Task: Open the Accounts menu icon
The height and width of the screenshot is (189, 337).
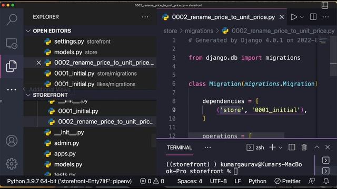Action: point(12,141)
